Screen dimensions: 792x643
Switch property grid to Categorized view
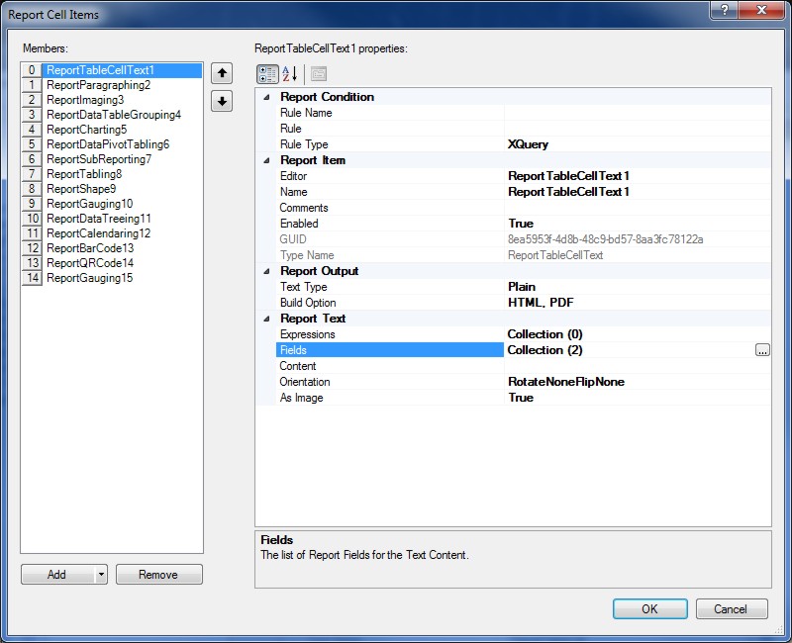(267, 74)
